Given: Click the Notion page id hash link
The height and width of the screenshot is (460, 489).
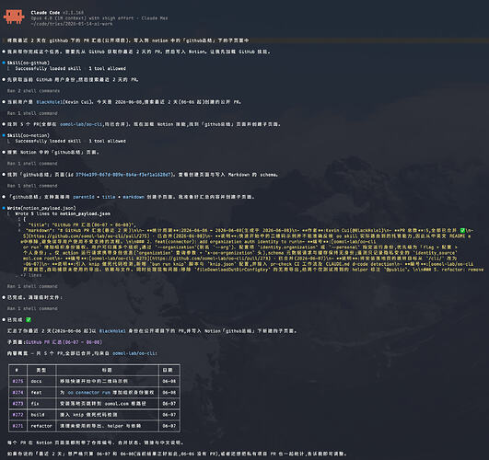Looking at the screenshot, I should click(x=123, y=175).
